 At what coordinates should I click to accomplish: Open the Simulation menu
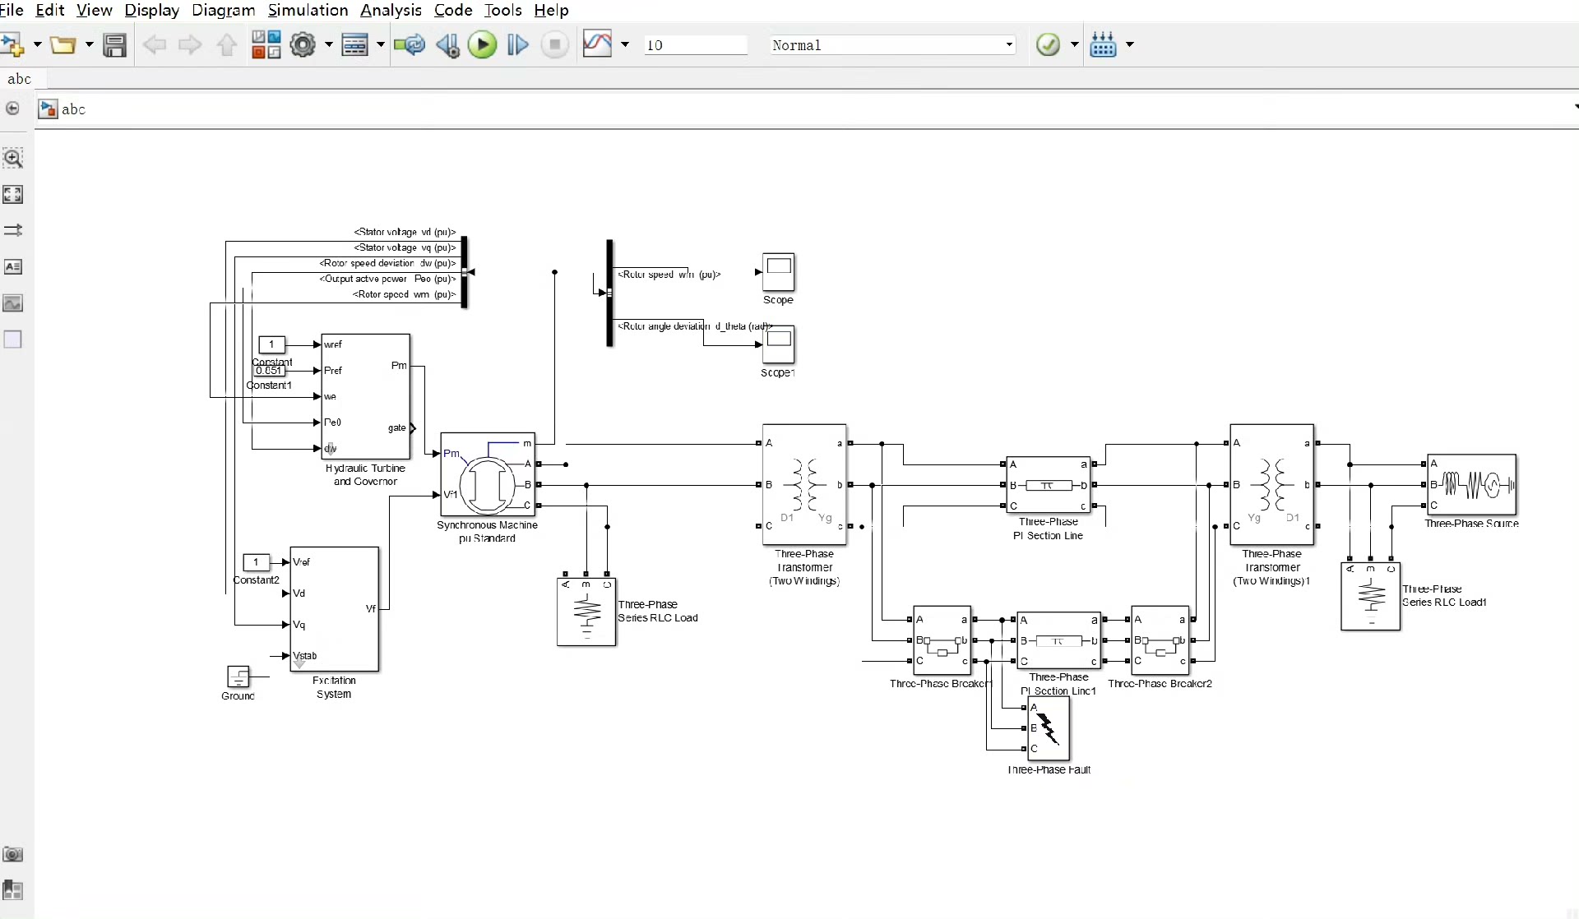308,10
